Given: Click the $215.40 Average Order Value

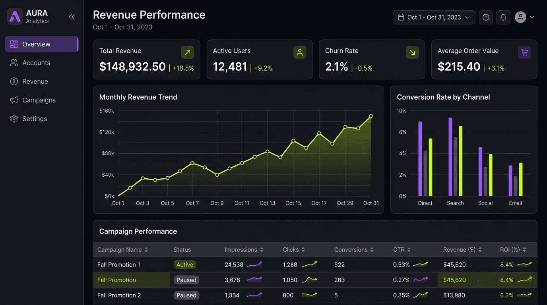Looking at the screenshot, I should (x=459, y=67).
